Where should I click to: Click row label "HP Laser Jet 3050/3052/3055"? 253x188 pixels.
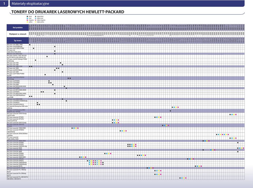click(x=16, y=93)
